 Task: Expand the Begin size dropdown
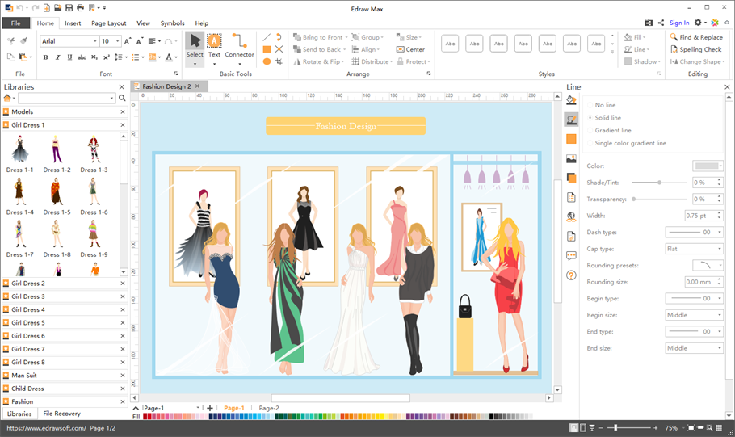(694, 315)
